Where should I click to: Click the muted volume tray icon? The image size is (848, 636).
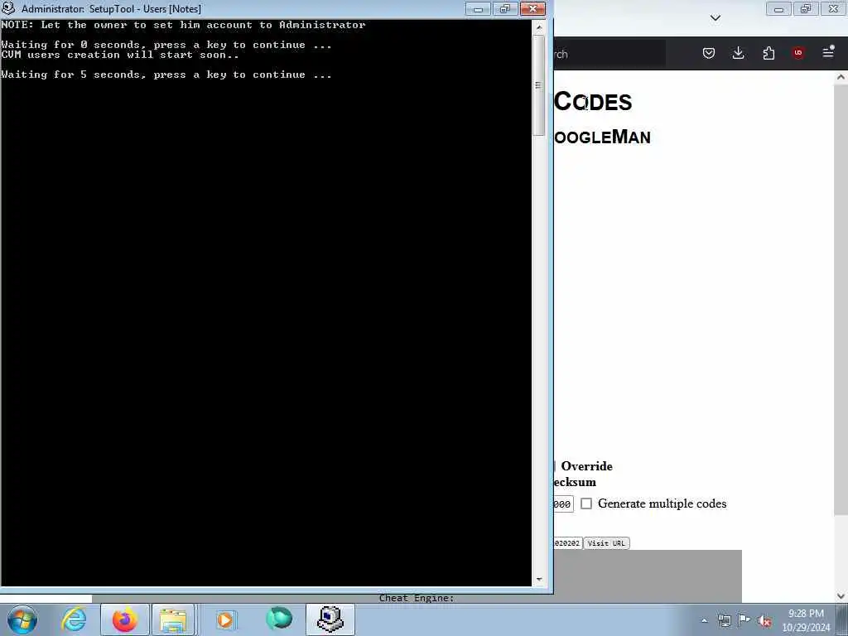764,621
